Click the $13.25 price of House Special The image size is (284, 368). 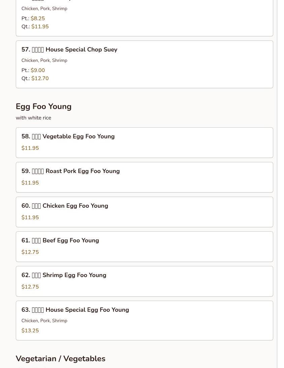click(x=30, y=331)
